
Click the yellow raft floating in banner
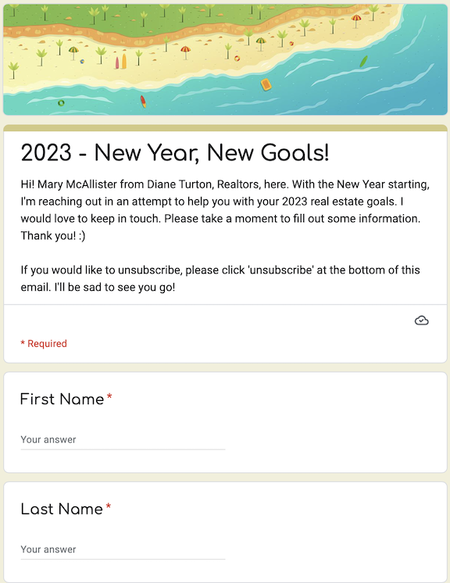point(266,84)
